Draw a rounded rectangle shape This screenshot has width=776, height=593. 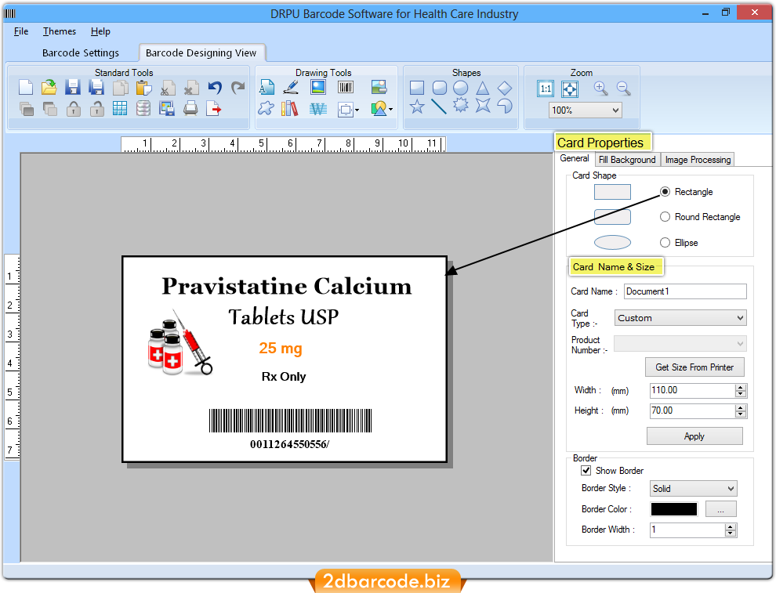point(440,88)
